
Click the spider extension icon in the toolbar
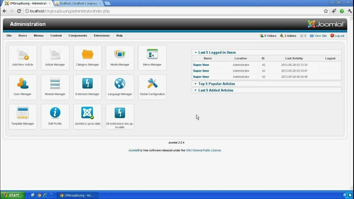(x=334, y=11)
